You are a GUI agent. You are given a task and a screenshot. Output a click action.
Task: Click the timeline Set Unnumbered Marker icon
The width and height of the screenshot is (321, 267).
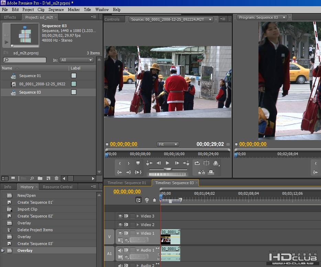pyautogui.click(x=155, y=200)
